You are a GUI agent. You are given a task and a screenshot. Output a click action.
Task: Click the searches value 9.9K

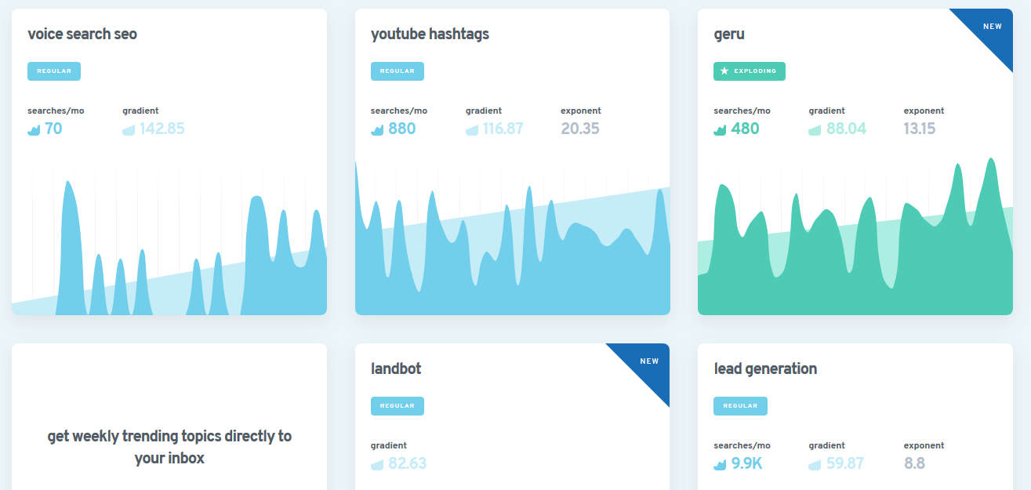click(x=746, y=464)
